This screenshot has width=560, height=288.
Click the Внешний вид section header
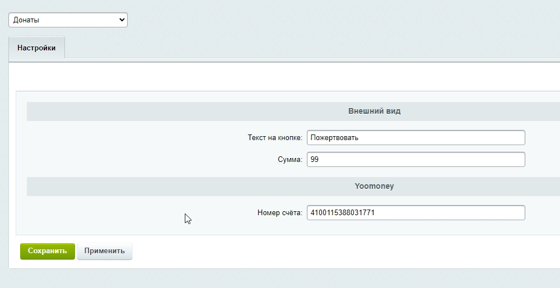[x=374, y=111]
